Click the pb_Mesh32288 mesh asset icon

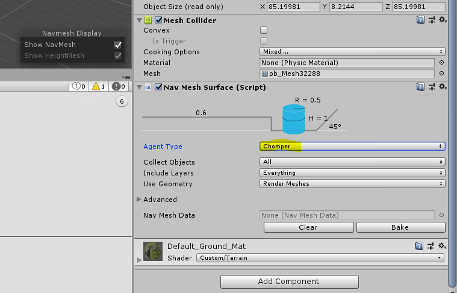tap(265, 74)
